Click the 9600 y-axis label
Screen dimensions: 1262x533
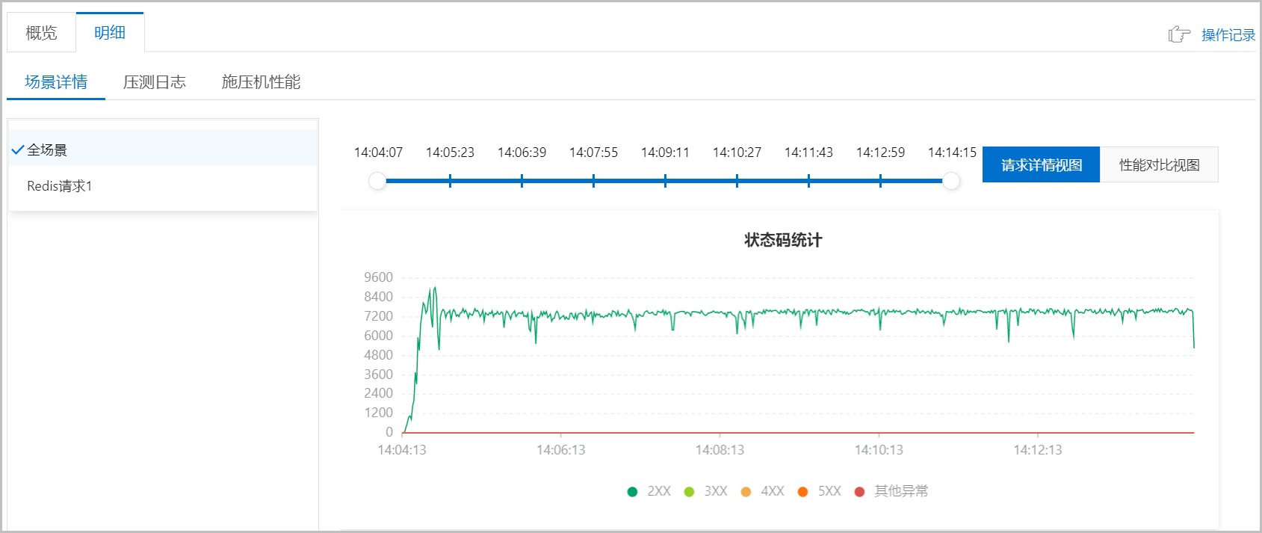click(x=378, y=277)
